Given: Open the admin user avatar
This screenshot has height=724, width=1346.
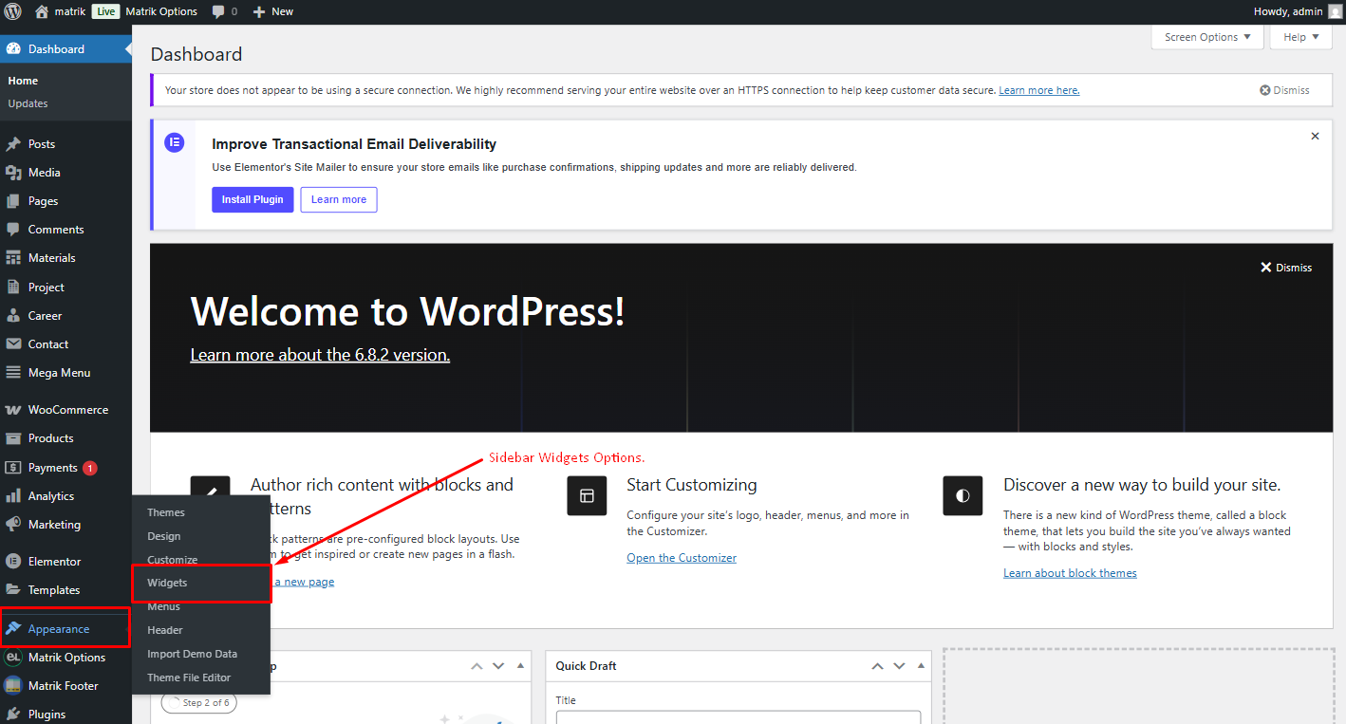Looking at the screenshot, I should (1335, 11).
